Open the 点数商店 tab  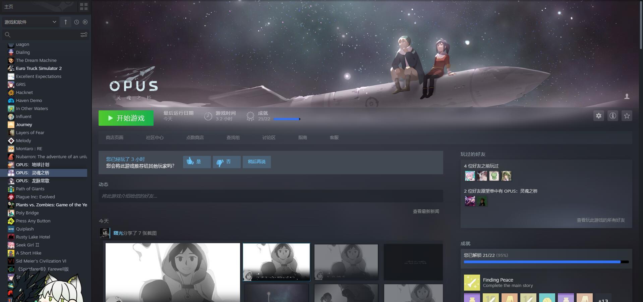(195, 137)
